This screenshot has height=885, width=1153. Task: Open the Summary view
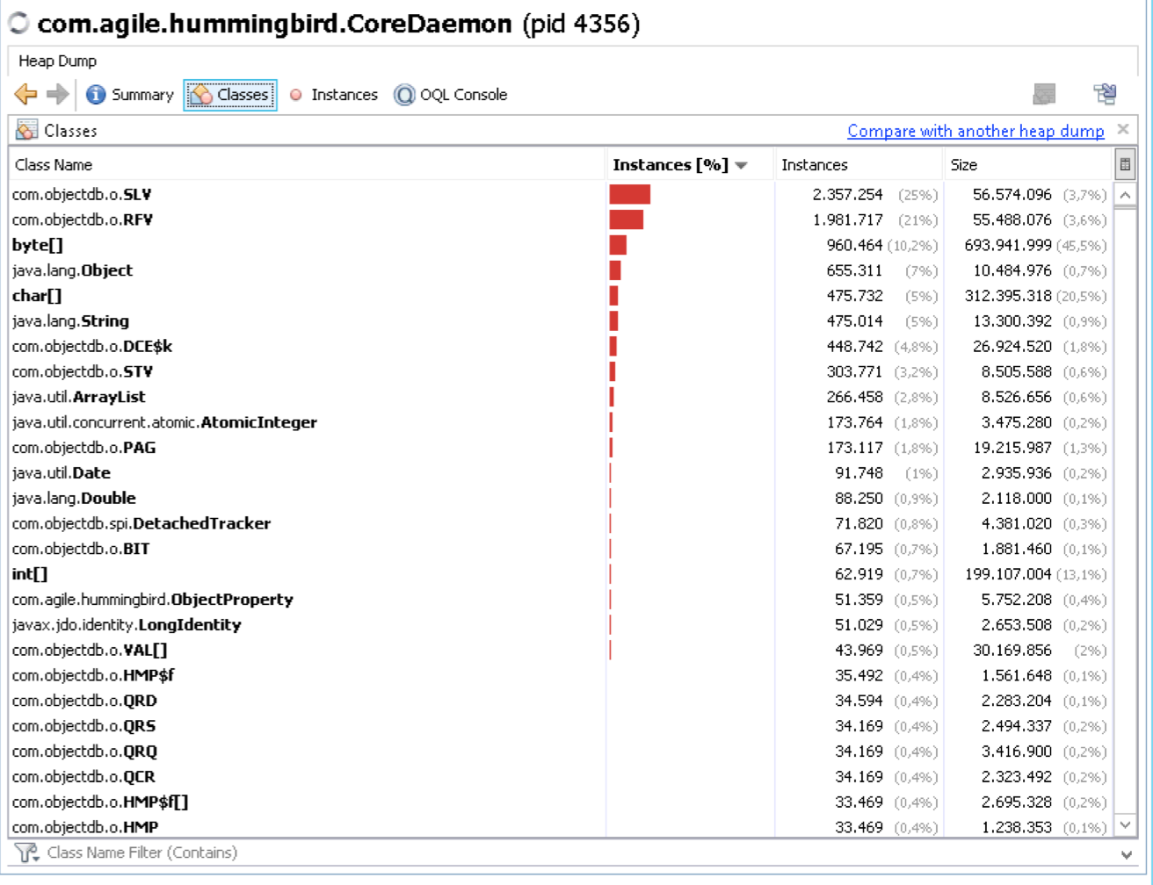click(x=130, y=95)
